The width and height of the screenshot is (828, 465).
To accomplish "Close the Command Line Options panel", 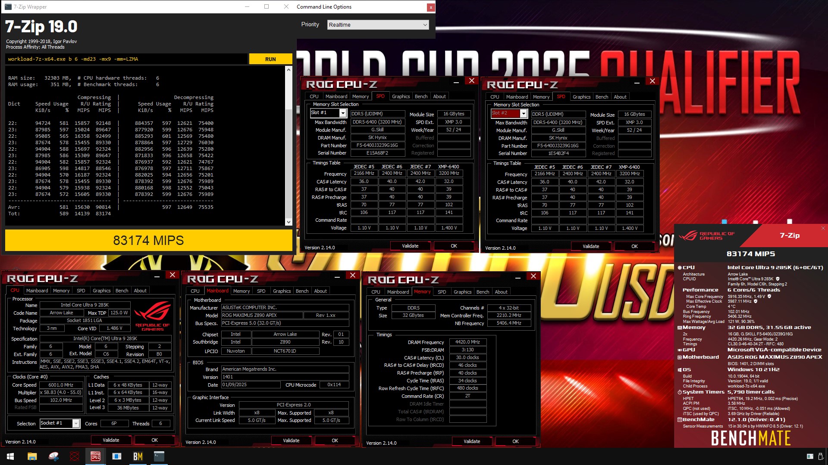I will tap(430, 7).
